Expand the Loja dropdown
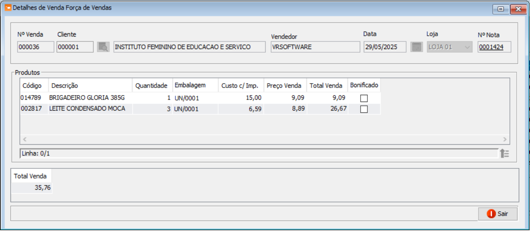Image resolution: width=530 pixels, height=231 pixels. [x=467, y=47]
